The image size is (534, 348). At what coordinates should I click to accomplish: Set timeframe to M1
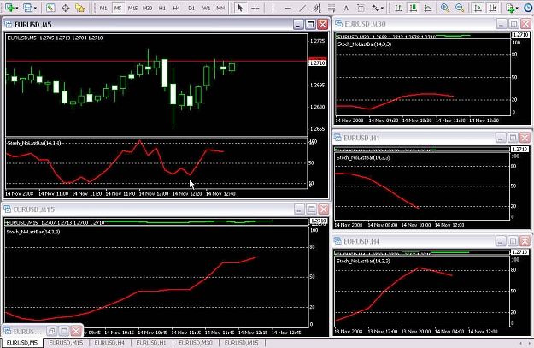coord(103,8)
